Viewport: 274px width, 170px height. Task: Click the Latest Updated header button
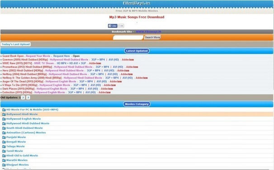137,51
